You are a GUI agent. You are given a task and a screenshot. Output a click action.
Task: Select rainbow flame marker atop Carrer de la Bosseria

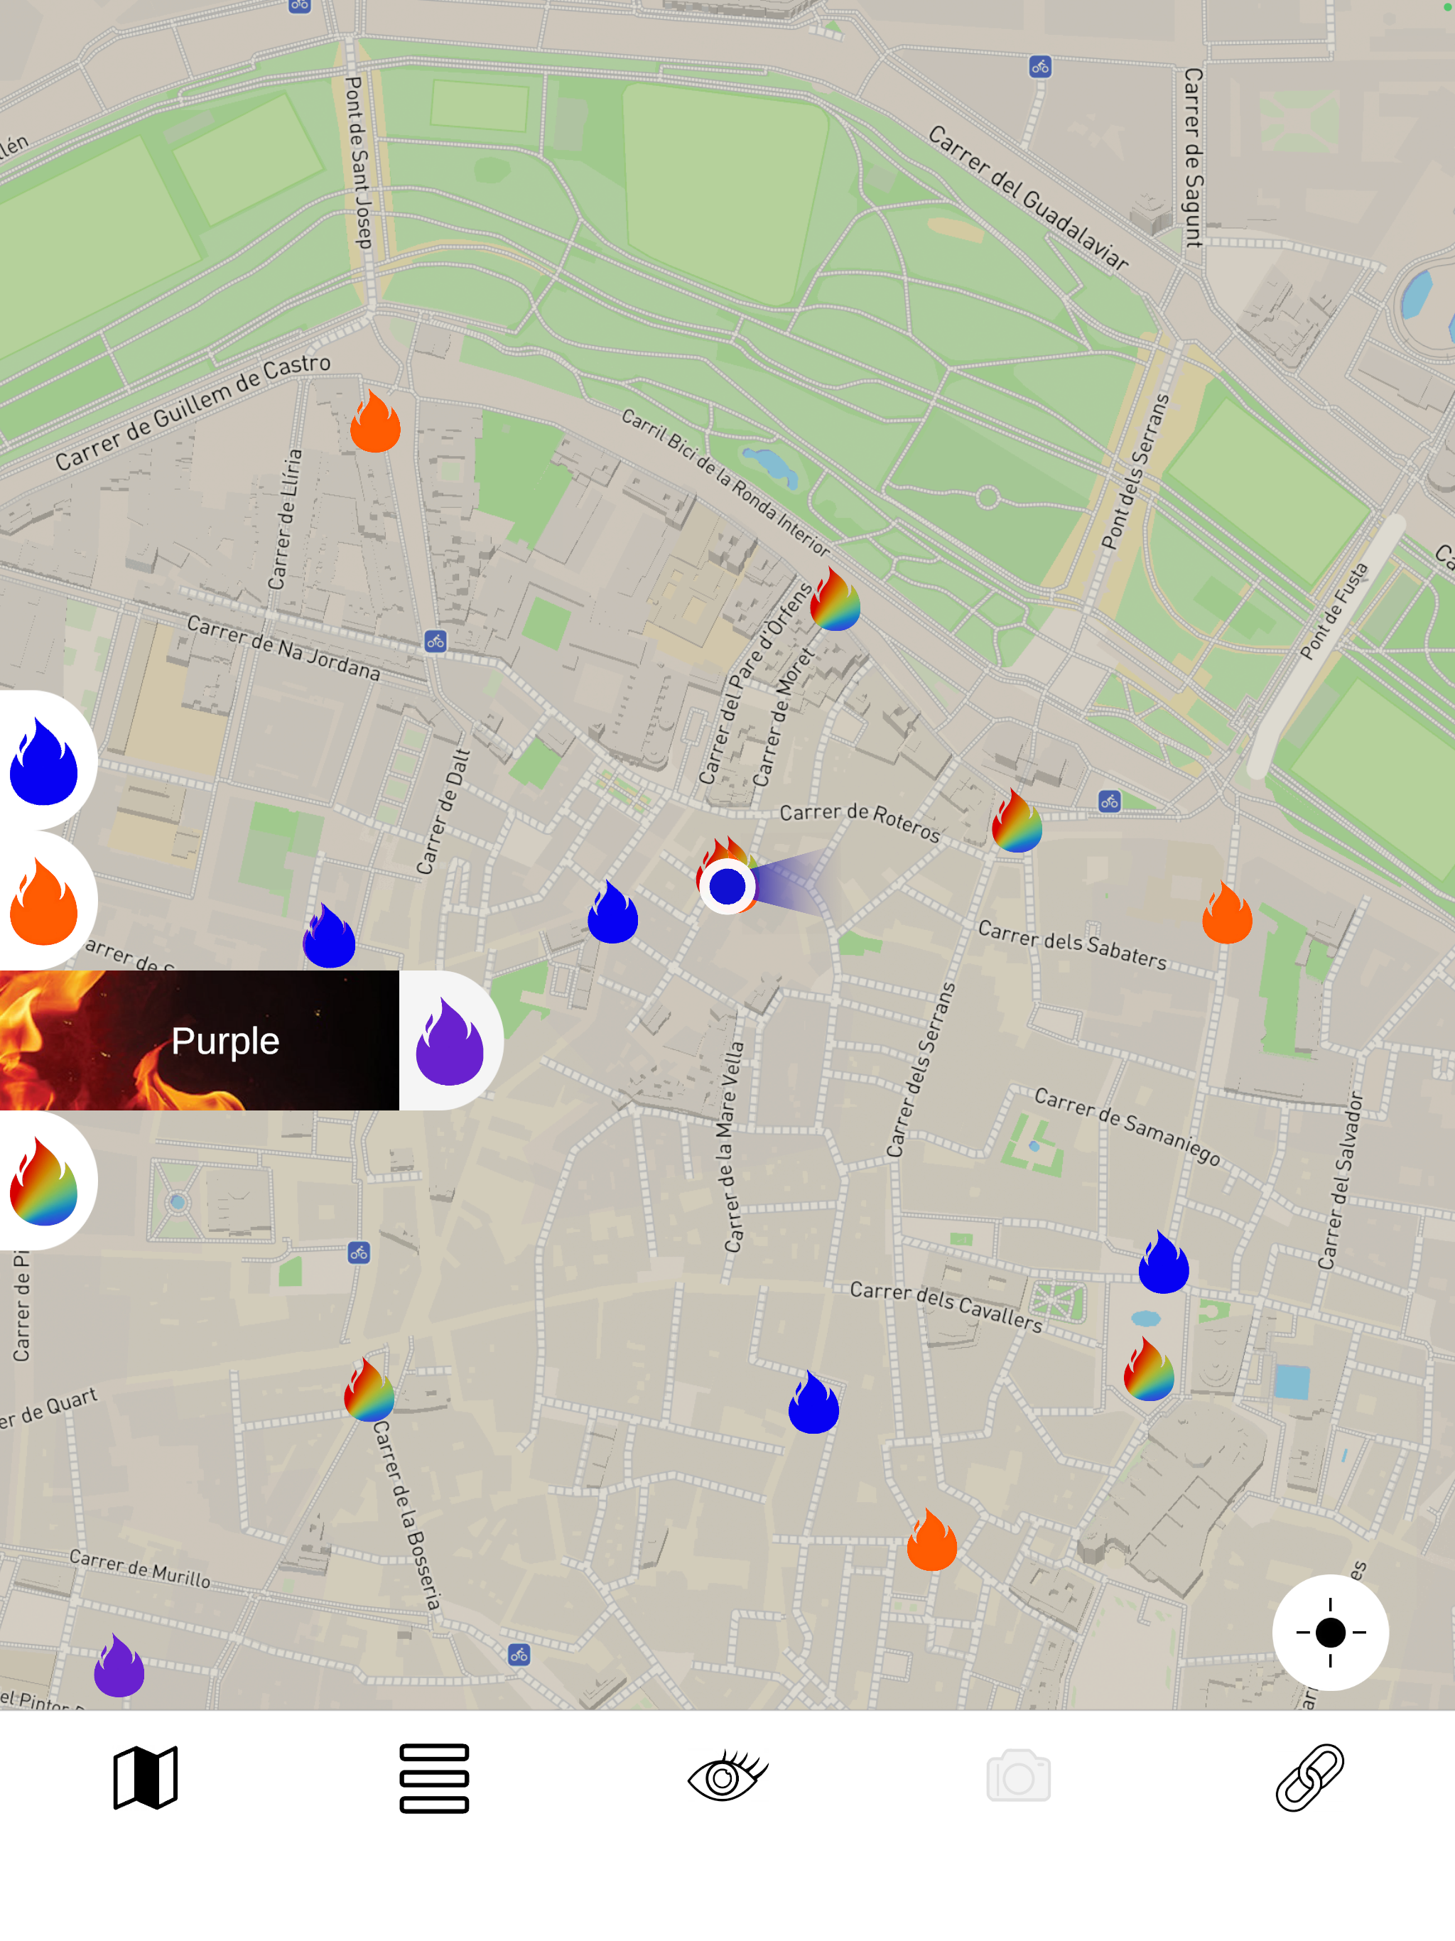click(369, 1390)
